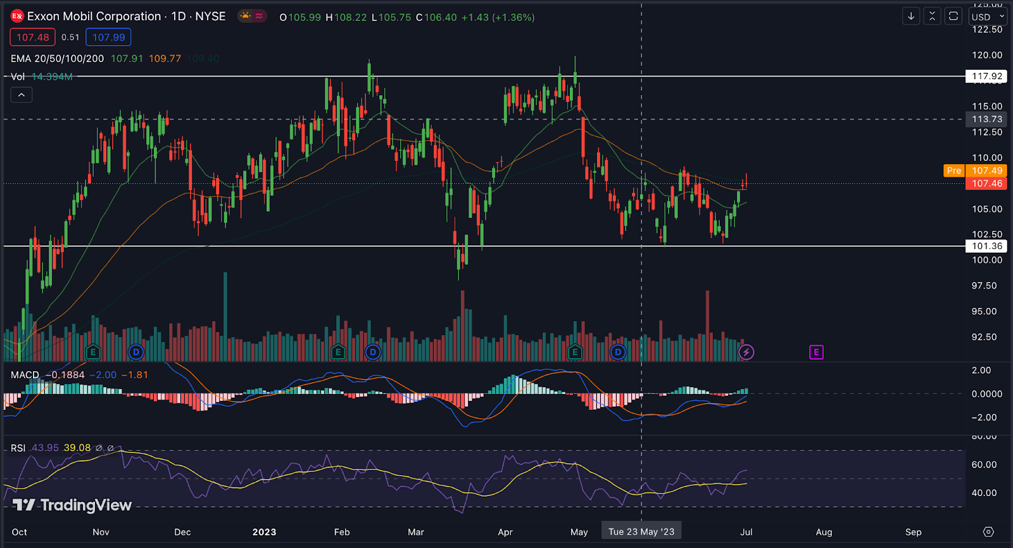The width and height of the screenshot is (1013, 548).
Task: Select the EMA 20/50/100/200 indicator legend
Action: point(58,58)
